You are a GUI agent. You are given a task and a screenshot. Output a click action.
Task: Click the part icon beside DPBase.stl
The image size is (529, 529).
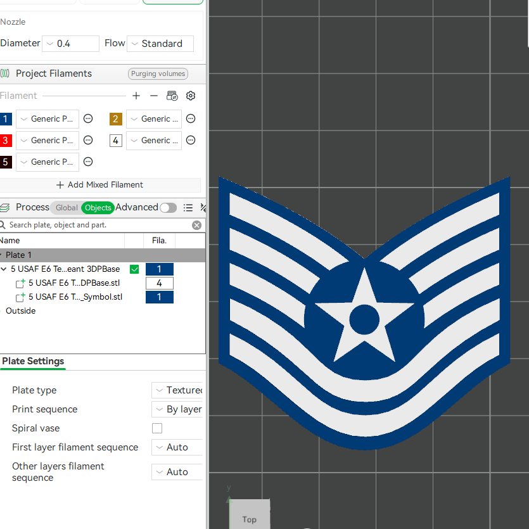(20, 283)
